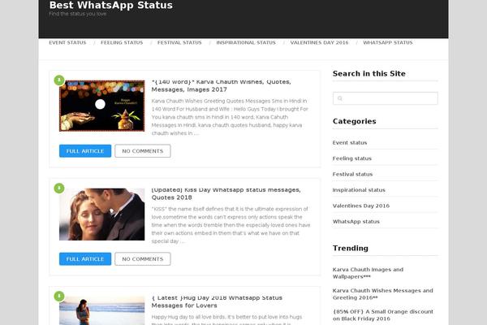Screen dimensions: 487x325
Task: Click the Hug Day post excerpt text
Action: click(226, 320)
